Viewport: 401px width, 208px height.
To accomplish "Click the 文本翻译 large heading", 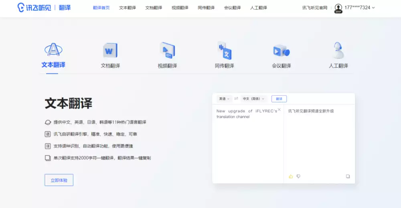I will point(69,103).
